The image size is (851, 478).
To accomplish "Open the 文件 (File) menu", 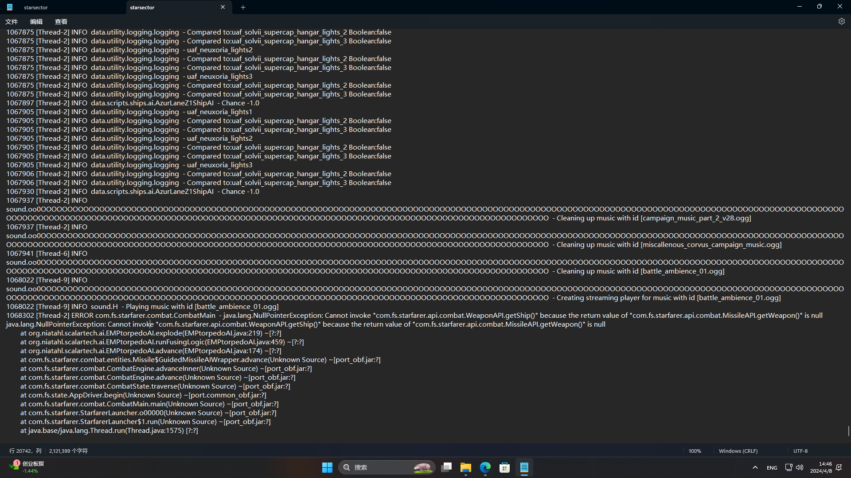I will tap(12, 21).
